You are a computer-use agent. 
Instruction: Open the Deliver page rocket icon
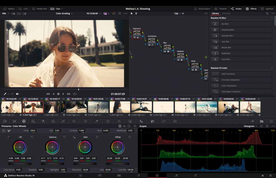195,175
